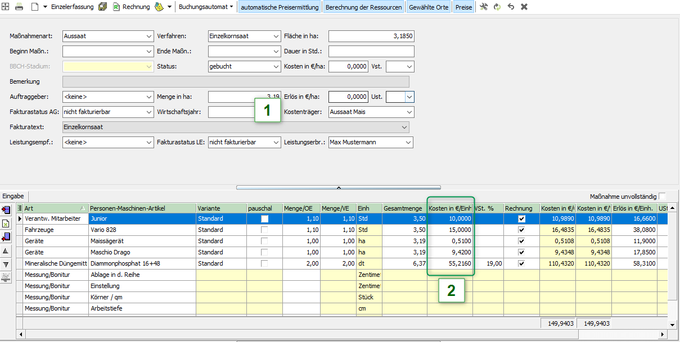Open the Buchungsautomat menu

tap(205, 7)
